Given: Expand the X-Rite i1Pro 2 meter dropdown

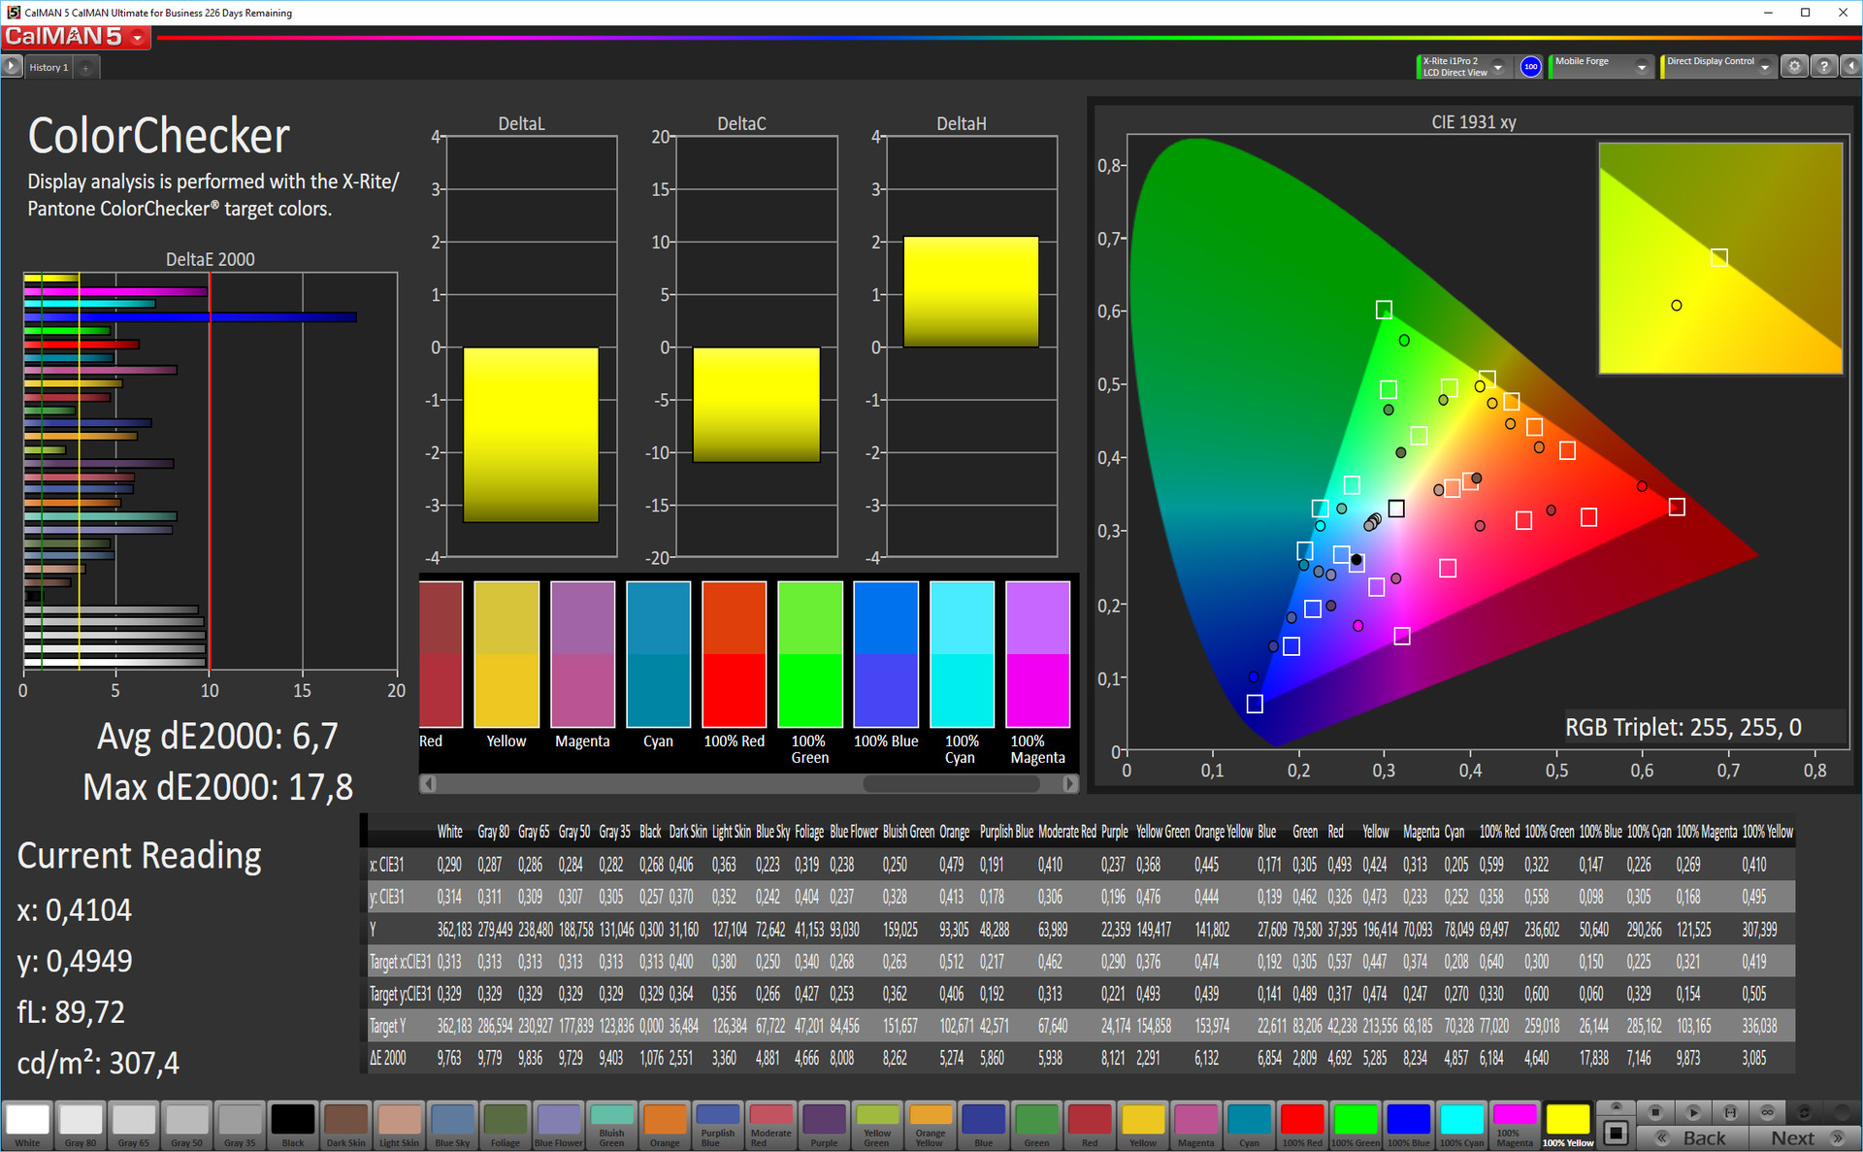Looking at the screenshot, I should (1498, 67).
